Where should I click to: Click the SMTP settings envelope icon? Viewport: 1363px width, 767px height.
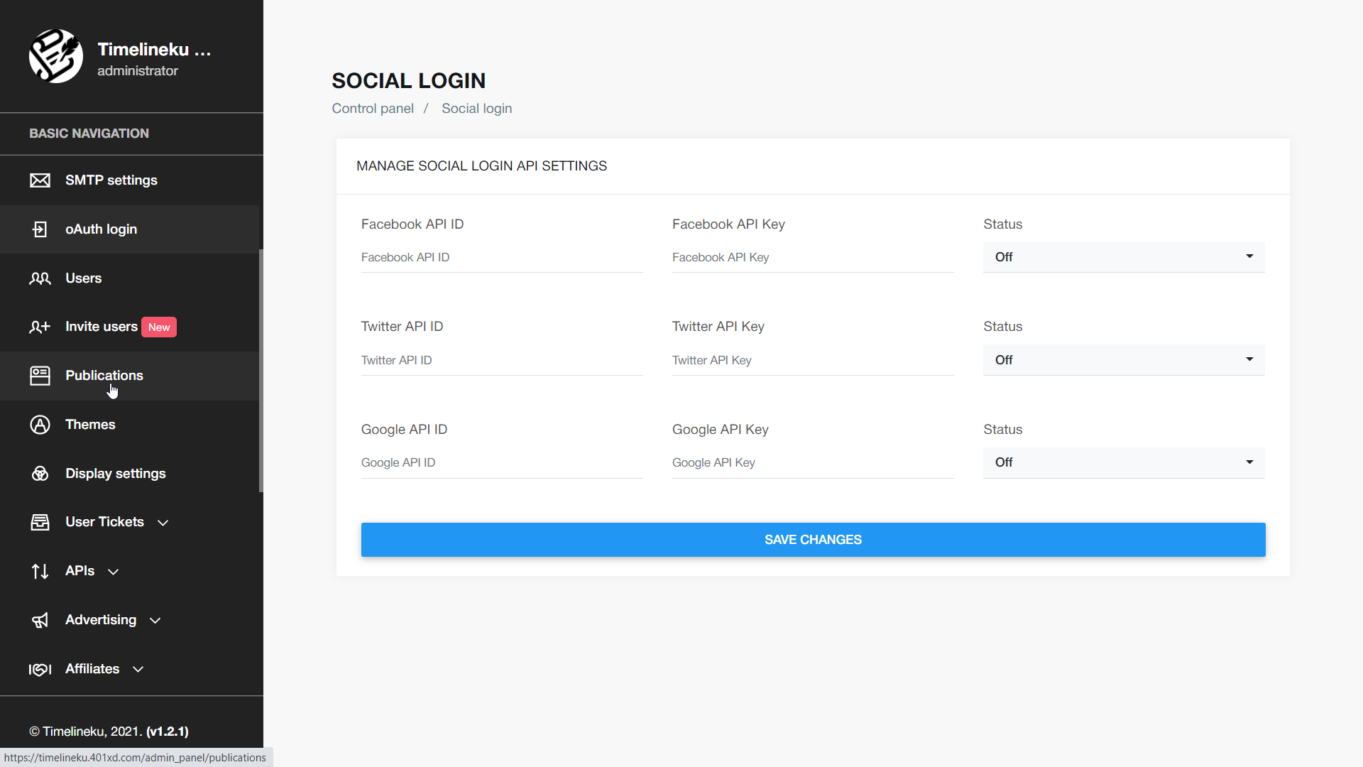click(x=40, y=180)
